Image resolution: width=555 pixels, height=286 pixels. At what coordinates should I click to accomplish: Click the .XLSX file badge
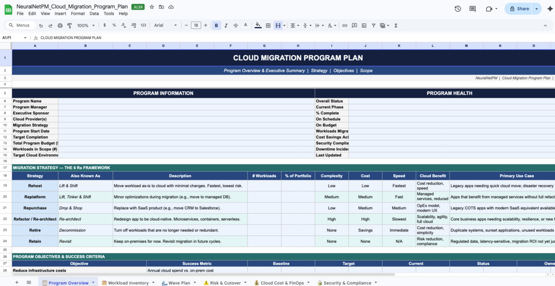138,7
